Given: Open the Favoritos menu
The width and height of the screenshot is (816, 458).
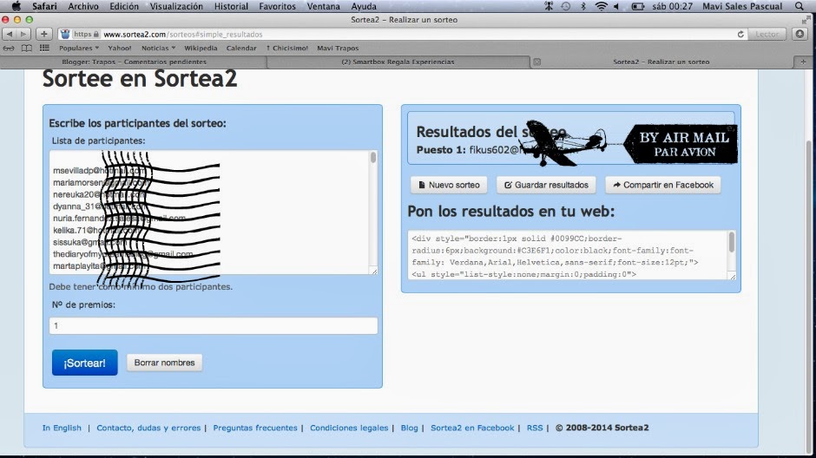Looking at the screenshot, I should [x=277, y=6].
